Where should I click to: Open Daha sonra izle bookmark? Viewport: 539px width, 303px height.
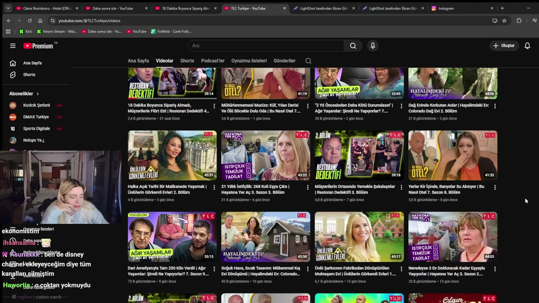click(x=101, y=31)
